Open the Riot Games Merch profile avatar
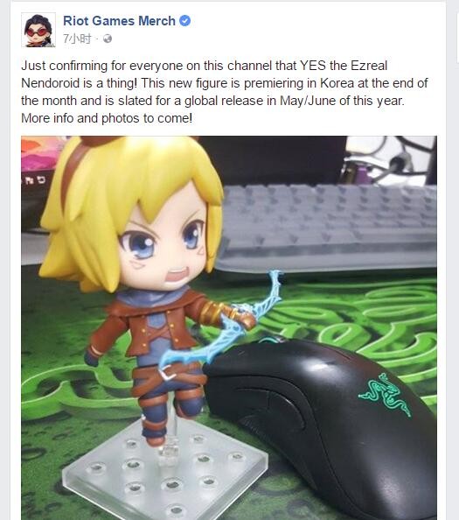 click(x=38, y=30)
